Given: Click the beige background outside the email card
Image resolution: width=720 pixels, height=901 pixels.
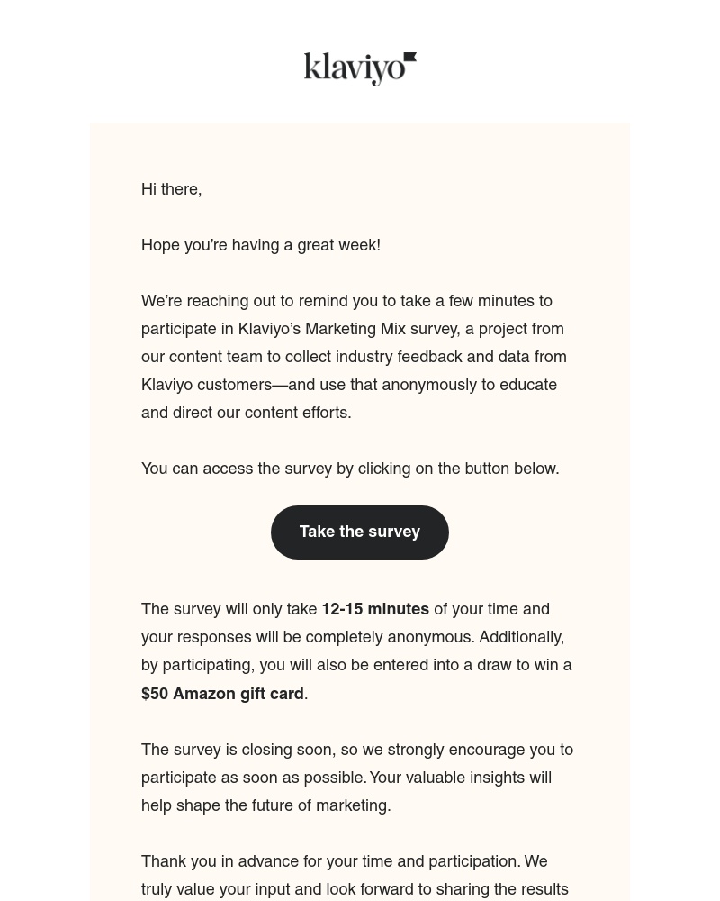Looking at the screenshot, I should (x=45, y=450).
